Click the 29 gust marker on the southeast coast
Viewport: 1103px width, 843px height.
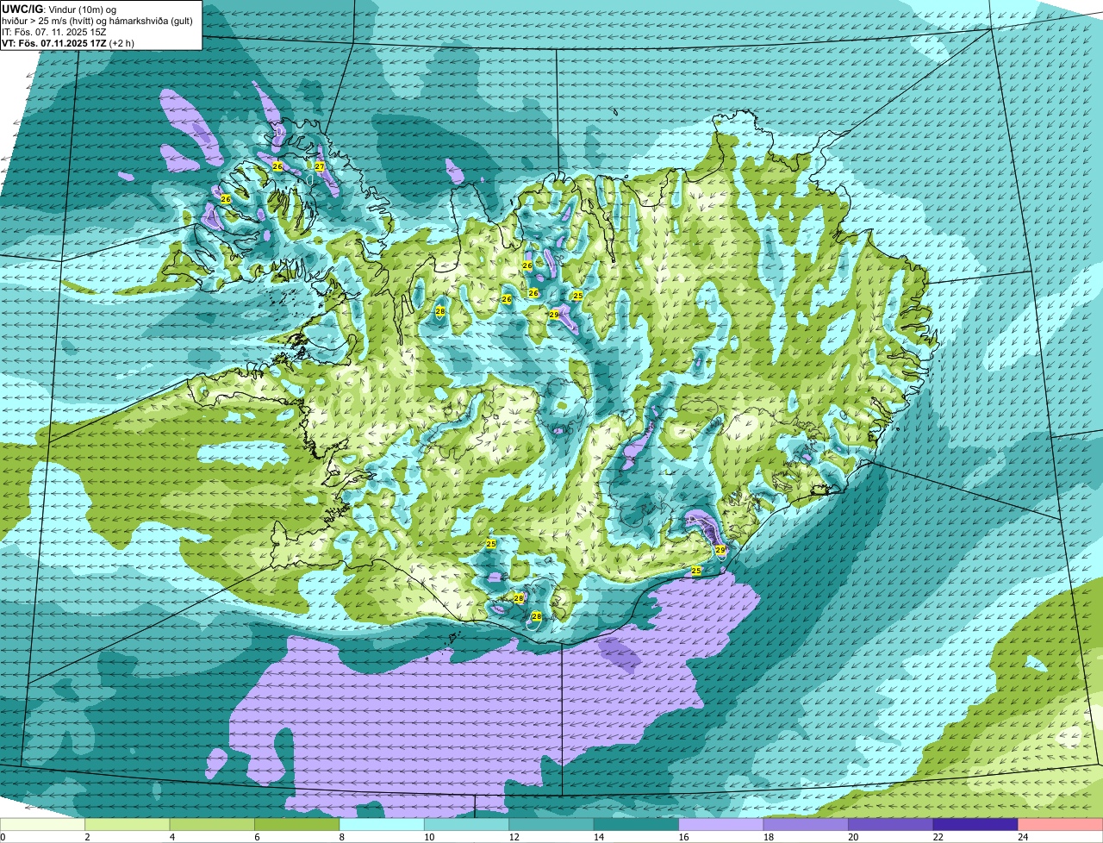coord(720,549)
